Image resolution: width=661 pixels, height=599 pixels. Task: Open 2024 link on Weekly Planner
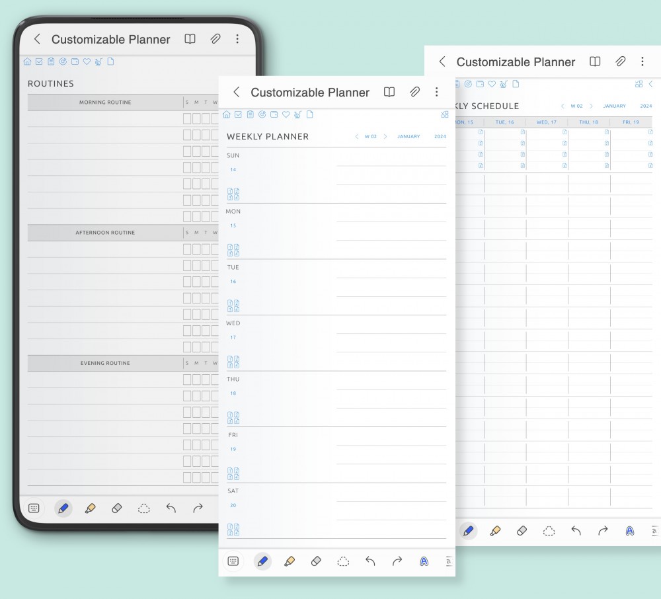tap(440, 137)
